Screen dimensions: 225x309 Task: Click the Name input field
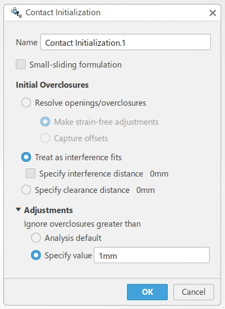[125, 42]
